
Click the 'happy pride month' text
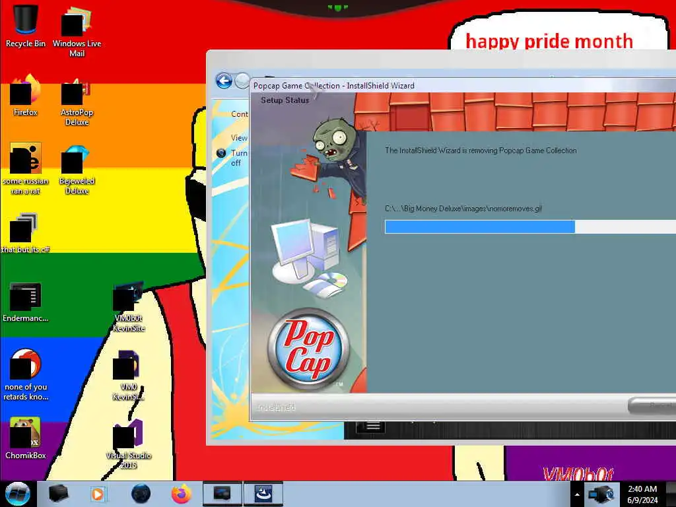tap(549, 42)
